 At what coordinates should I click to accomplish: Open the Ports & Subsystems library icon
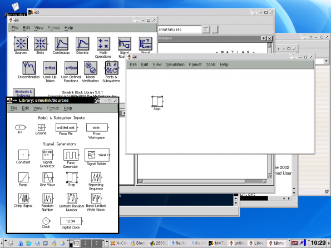(x=112, y=68)
